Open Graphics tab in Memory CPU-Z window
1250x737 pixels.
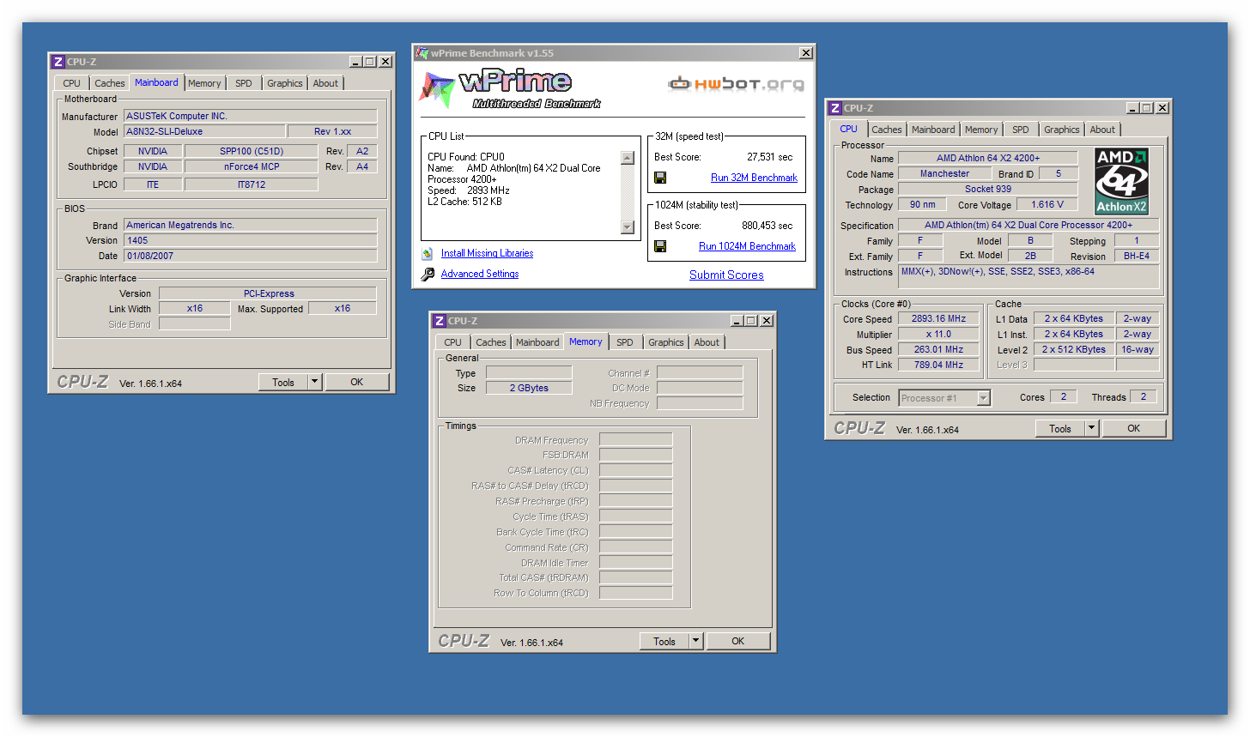coord(666,342)
